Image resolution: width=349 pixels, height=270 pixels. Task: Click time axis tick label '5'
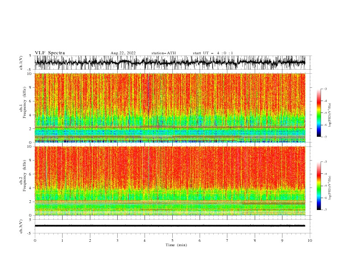(x=172, y=240)
